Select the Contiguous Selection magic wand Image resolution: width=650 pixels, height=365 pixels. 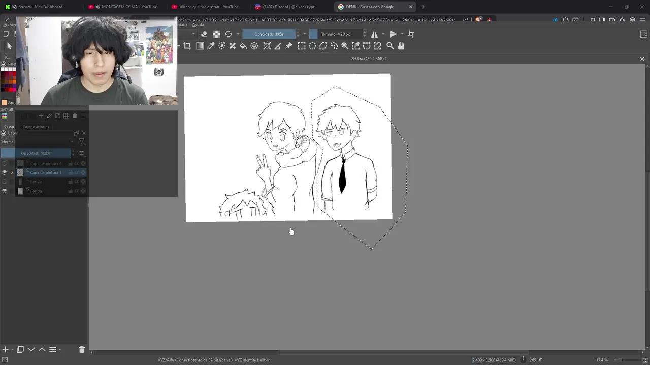click(x=345, y=46)
